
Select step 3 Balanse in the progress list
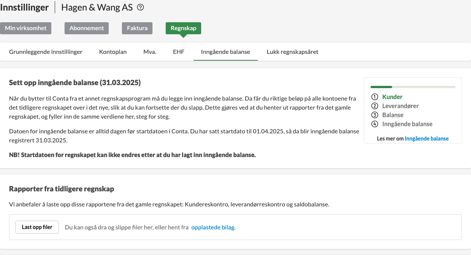(393, 115)
